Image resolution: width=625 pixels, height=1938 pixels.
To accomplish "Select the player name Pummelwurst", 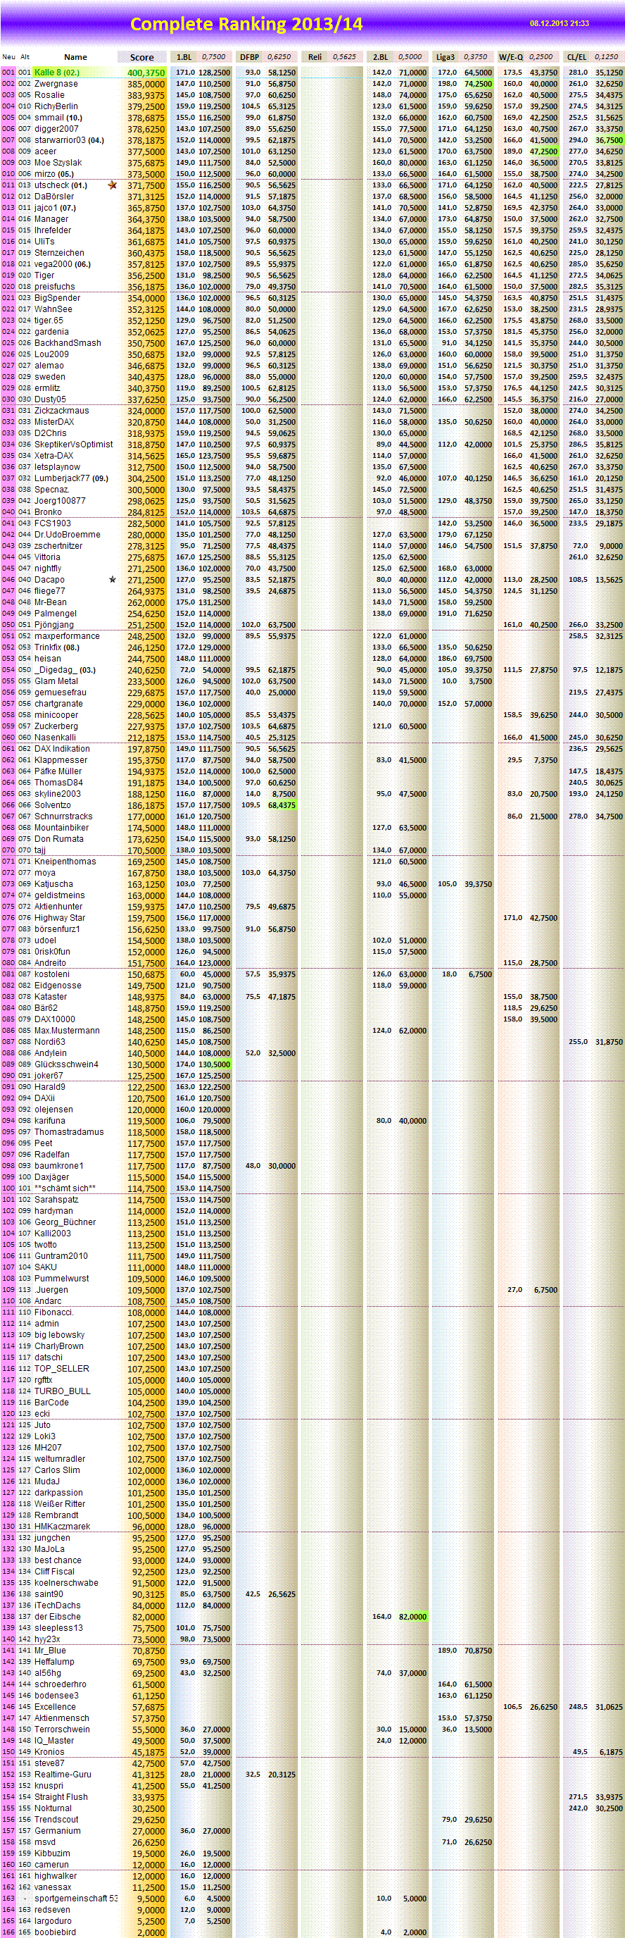I will coord(62,1278).
